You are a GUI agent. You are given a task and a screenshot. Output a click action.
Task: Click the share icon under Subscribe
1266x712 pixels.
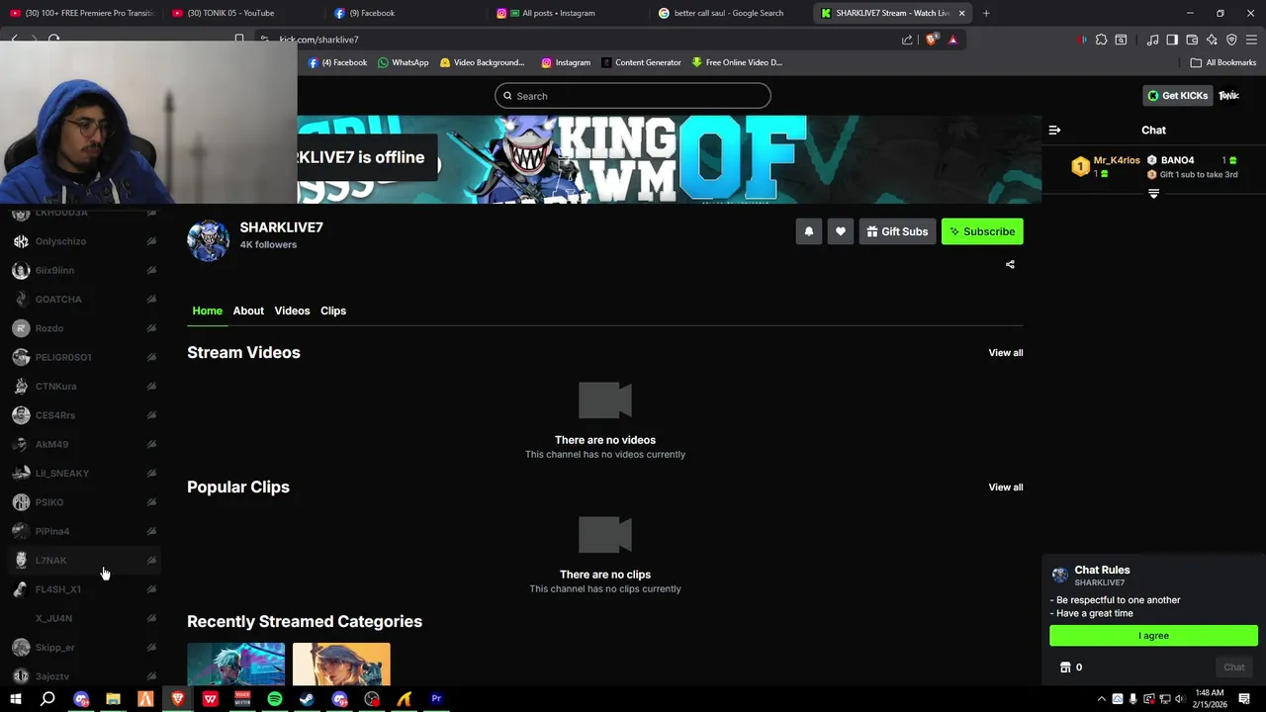point(1010,264)
